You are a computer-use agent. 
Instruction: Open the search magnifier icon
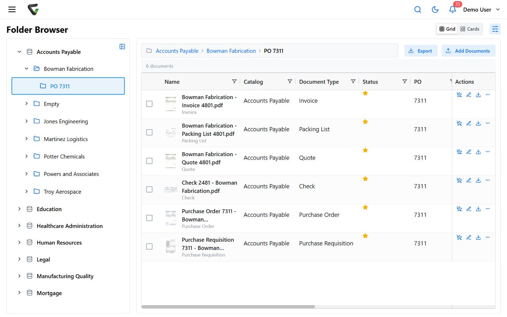click(x=417, y=10)
